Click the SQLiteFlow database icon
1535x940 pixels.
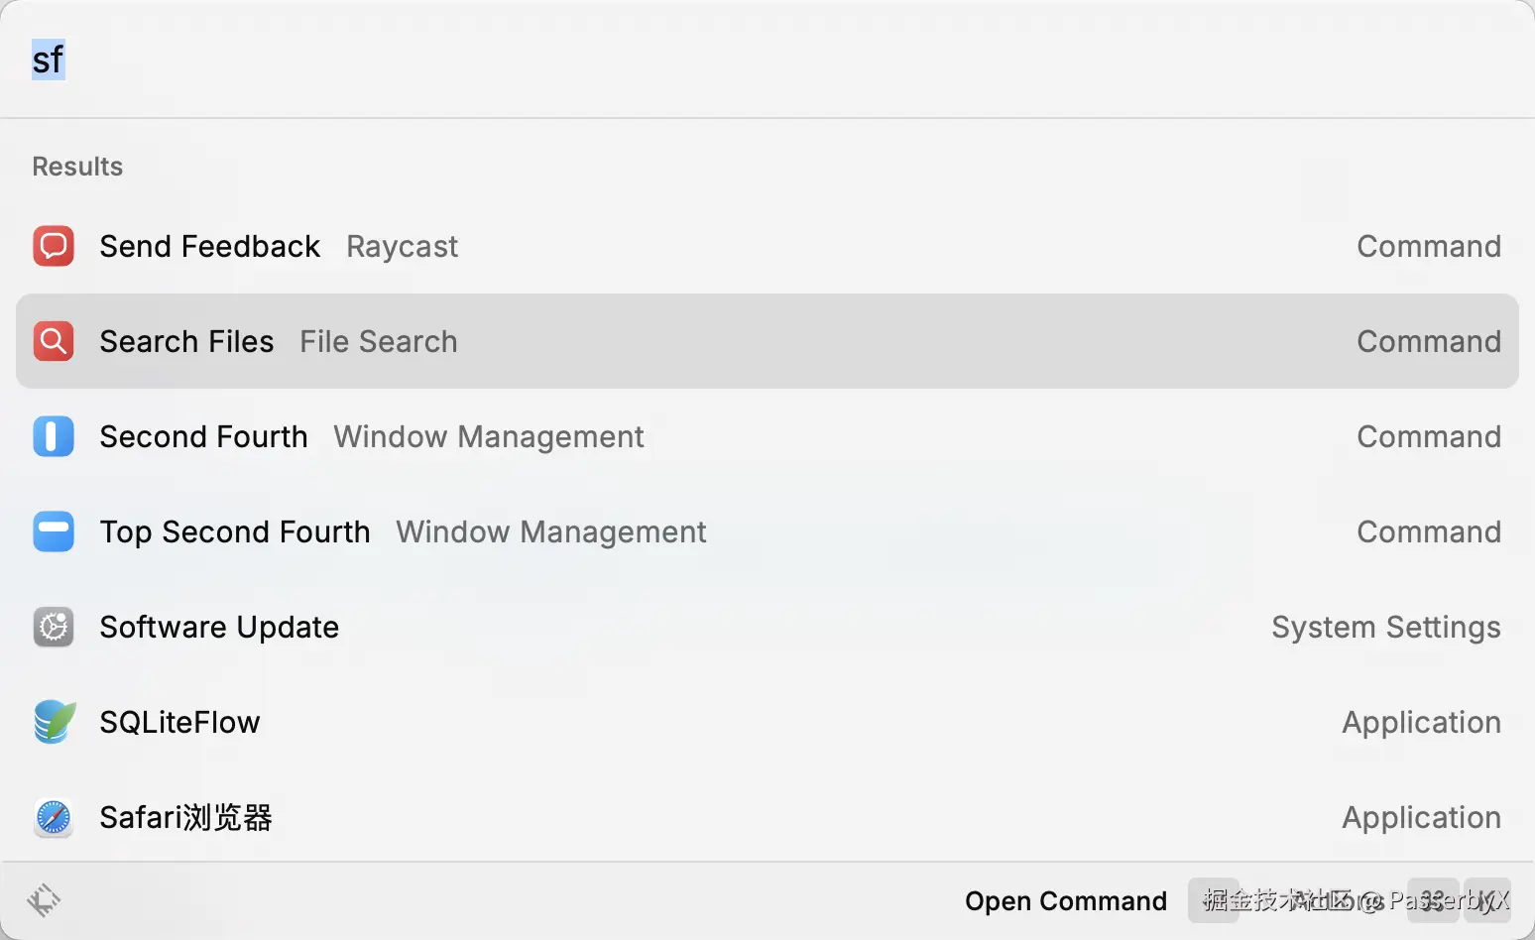54,722
